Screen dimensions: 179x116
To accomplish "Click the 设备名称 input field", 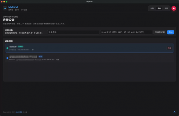I will 73,32.
